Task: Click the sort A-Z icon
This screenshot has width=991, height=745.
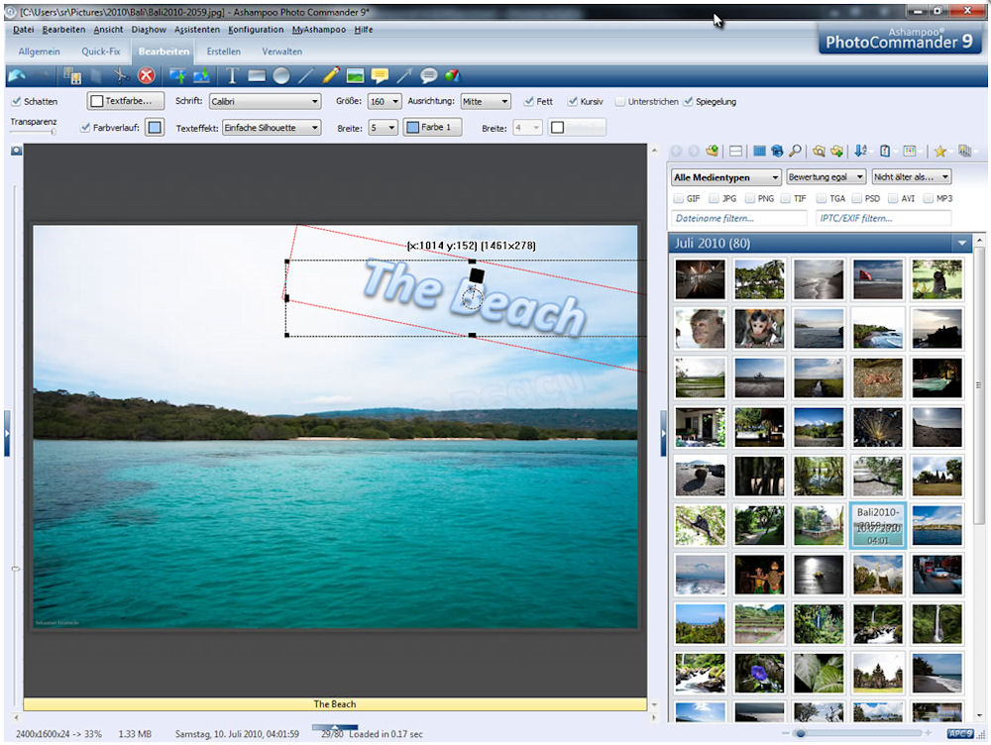Action: [x=860, y=151]
